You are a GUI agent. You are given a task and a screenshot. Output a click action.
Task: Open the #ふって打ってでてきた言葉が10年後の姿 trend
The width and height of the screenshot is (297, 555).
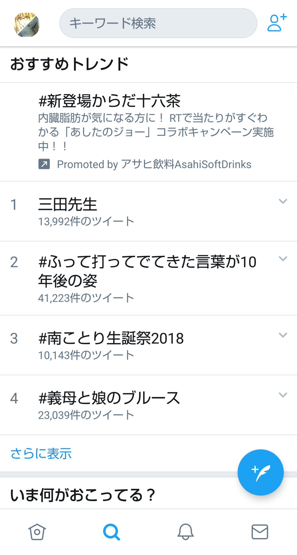(x=147, y=271)
